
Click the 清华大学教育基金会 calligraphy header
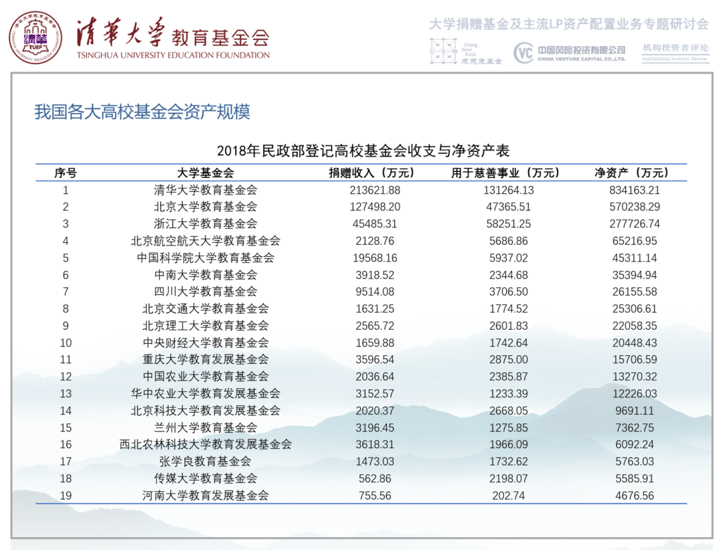[173, 33]
